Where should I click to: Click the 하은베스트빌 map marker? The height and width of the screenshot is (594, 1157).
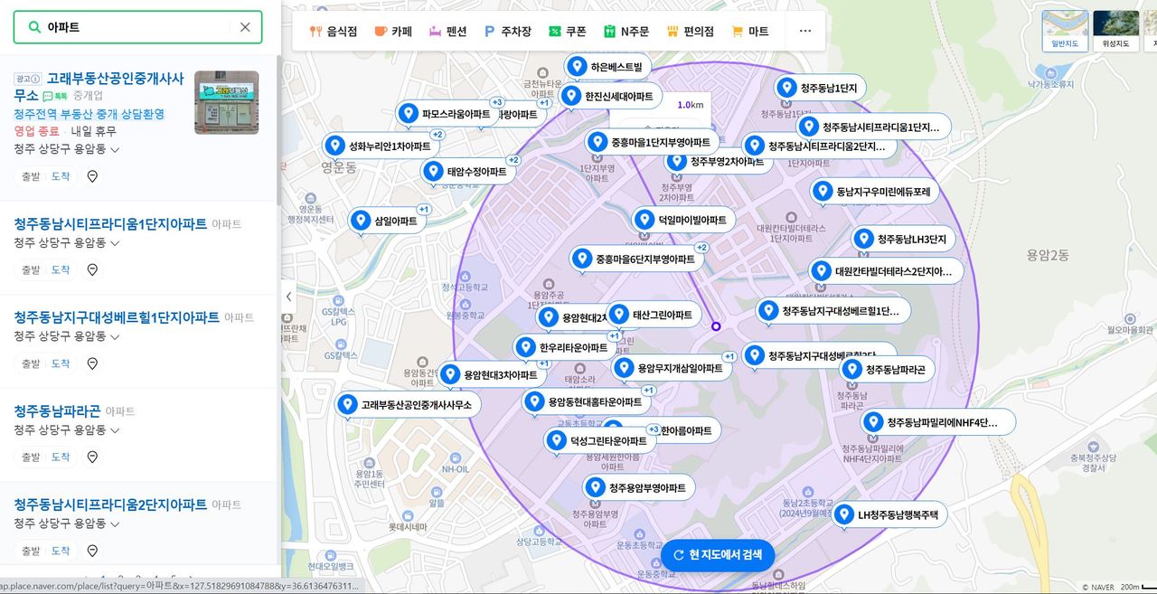tap(607, 67)
